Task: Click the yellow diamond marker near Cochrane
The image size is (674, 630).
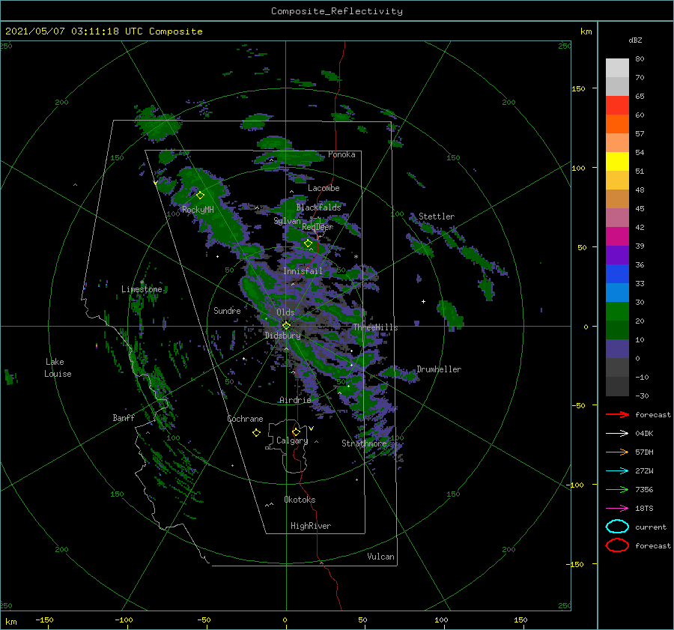Action: (256, 433)
